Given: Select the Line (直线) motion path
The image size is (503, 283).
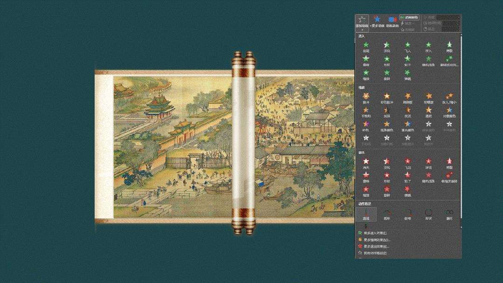Looking at the screenshot, I should tap(366, 214).
